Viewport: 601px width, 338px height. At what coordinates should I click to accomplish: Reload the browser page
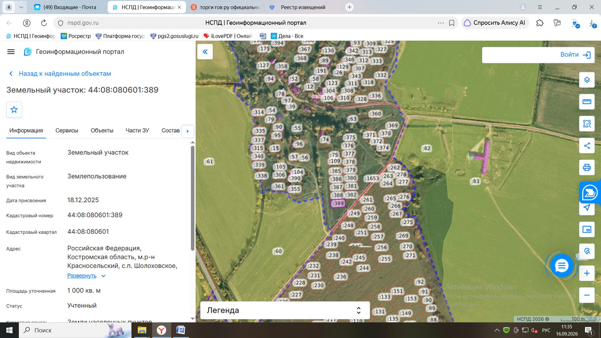pyautogui.click(x=44, y=23)
